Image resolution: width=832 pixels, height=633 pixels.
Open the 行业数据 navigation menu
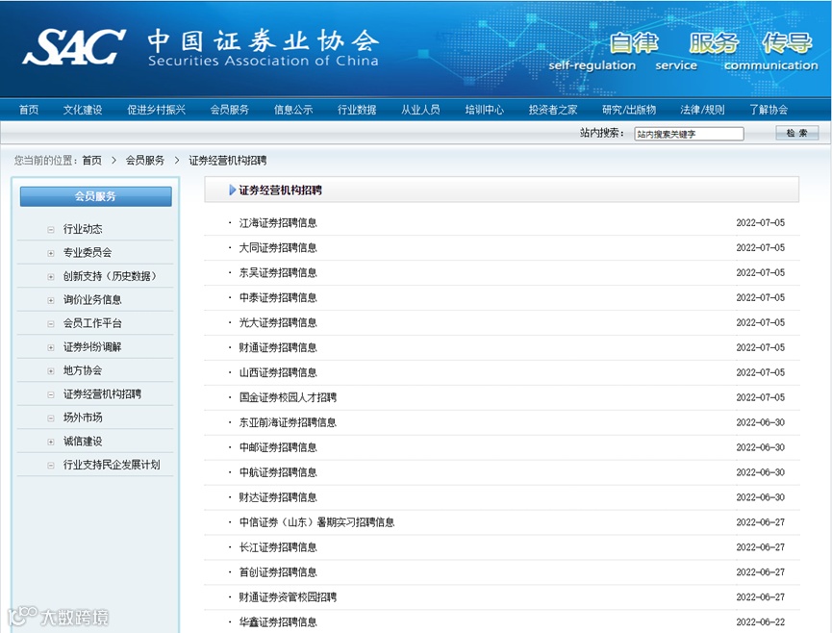pyautogui.click(x=357, y=110)
